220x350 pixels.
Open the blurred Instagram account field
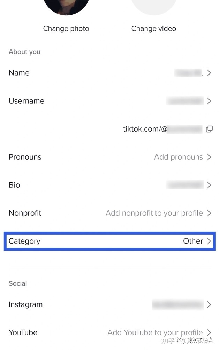178,304
